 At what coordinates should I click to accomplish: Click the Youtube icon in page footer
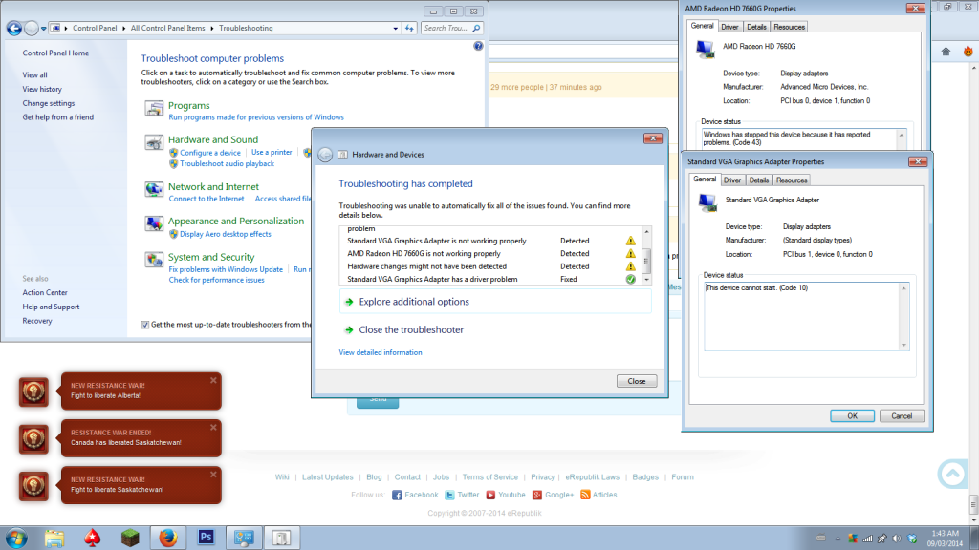(490, 496)
